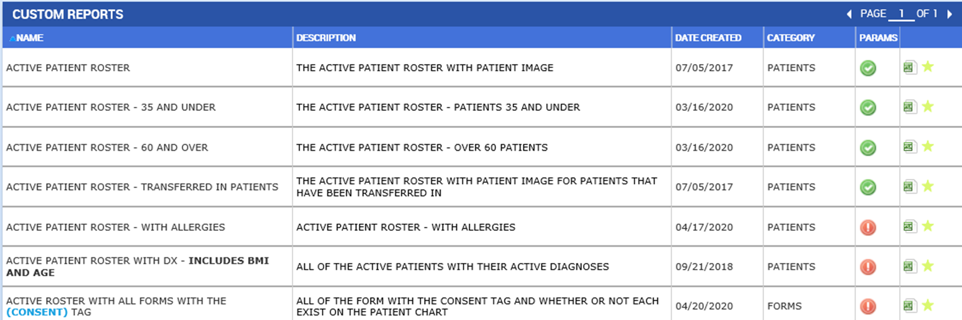The width and height of the screenshot is (962, 320).
Task: Click the page number input field
Action: [x=901, y=14]
